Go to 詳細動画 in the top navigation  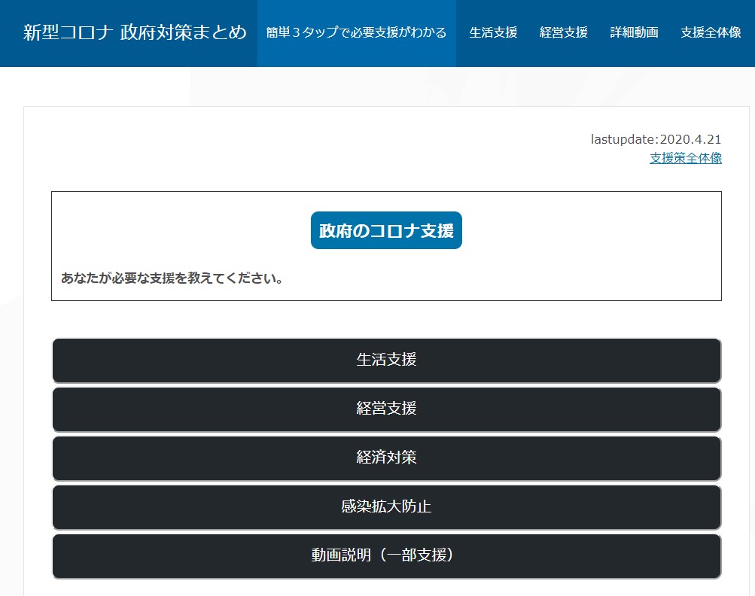click(634, 33)
